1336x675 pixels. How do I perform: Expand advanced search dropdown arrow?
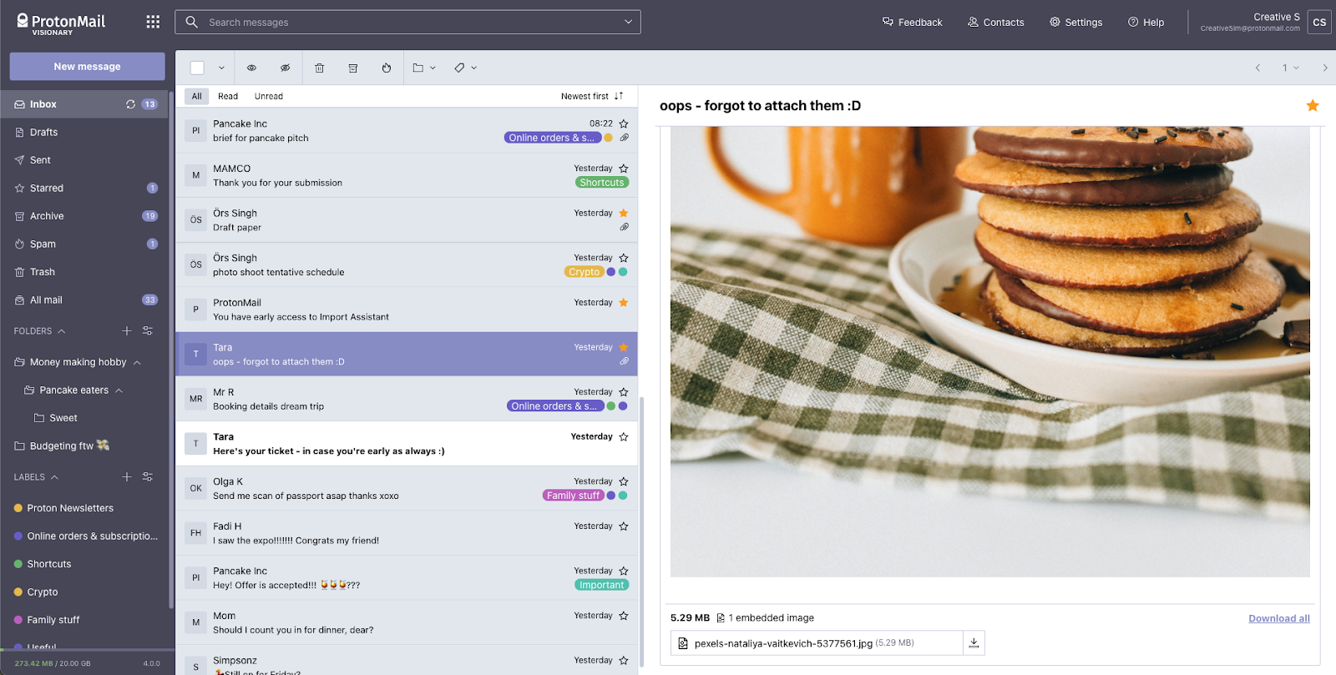(x=628, y=22)
